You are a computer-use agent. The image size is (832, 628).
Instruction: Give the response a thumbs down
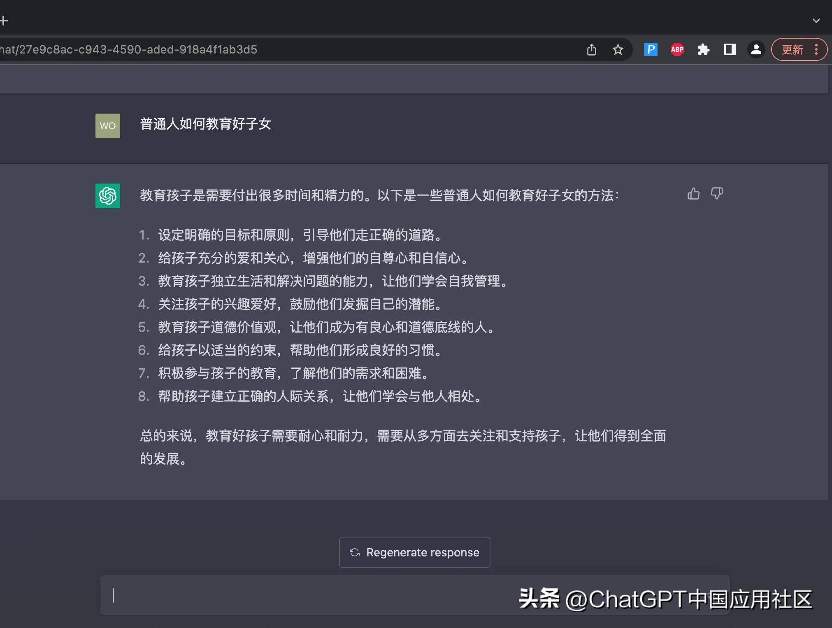(x=717, y=194)
